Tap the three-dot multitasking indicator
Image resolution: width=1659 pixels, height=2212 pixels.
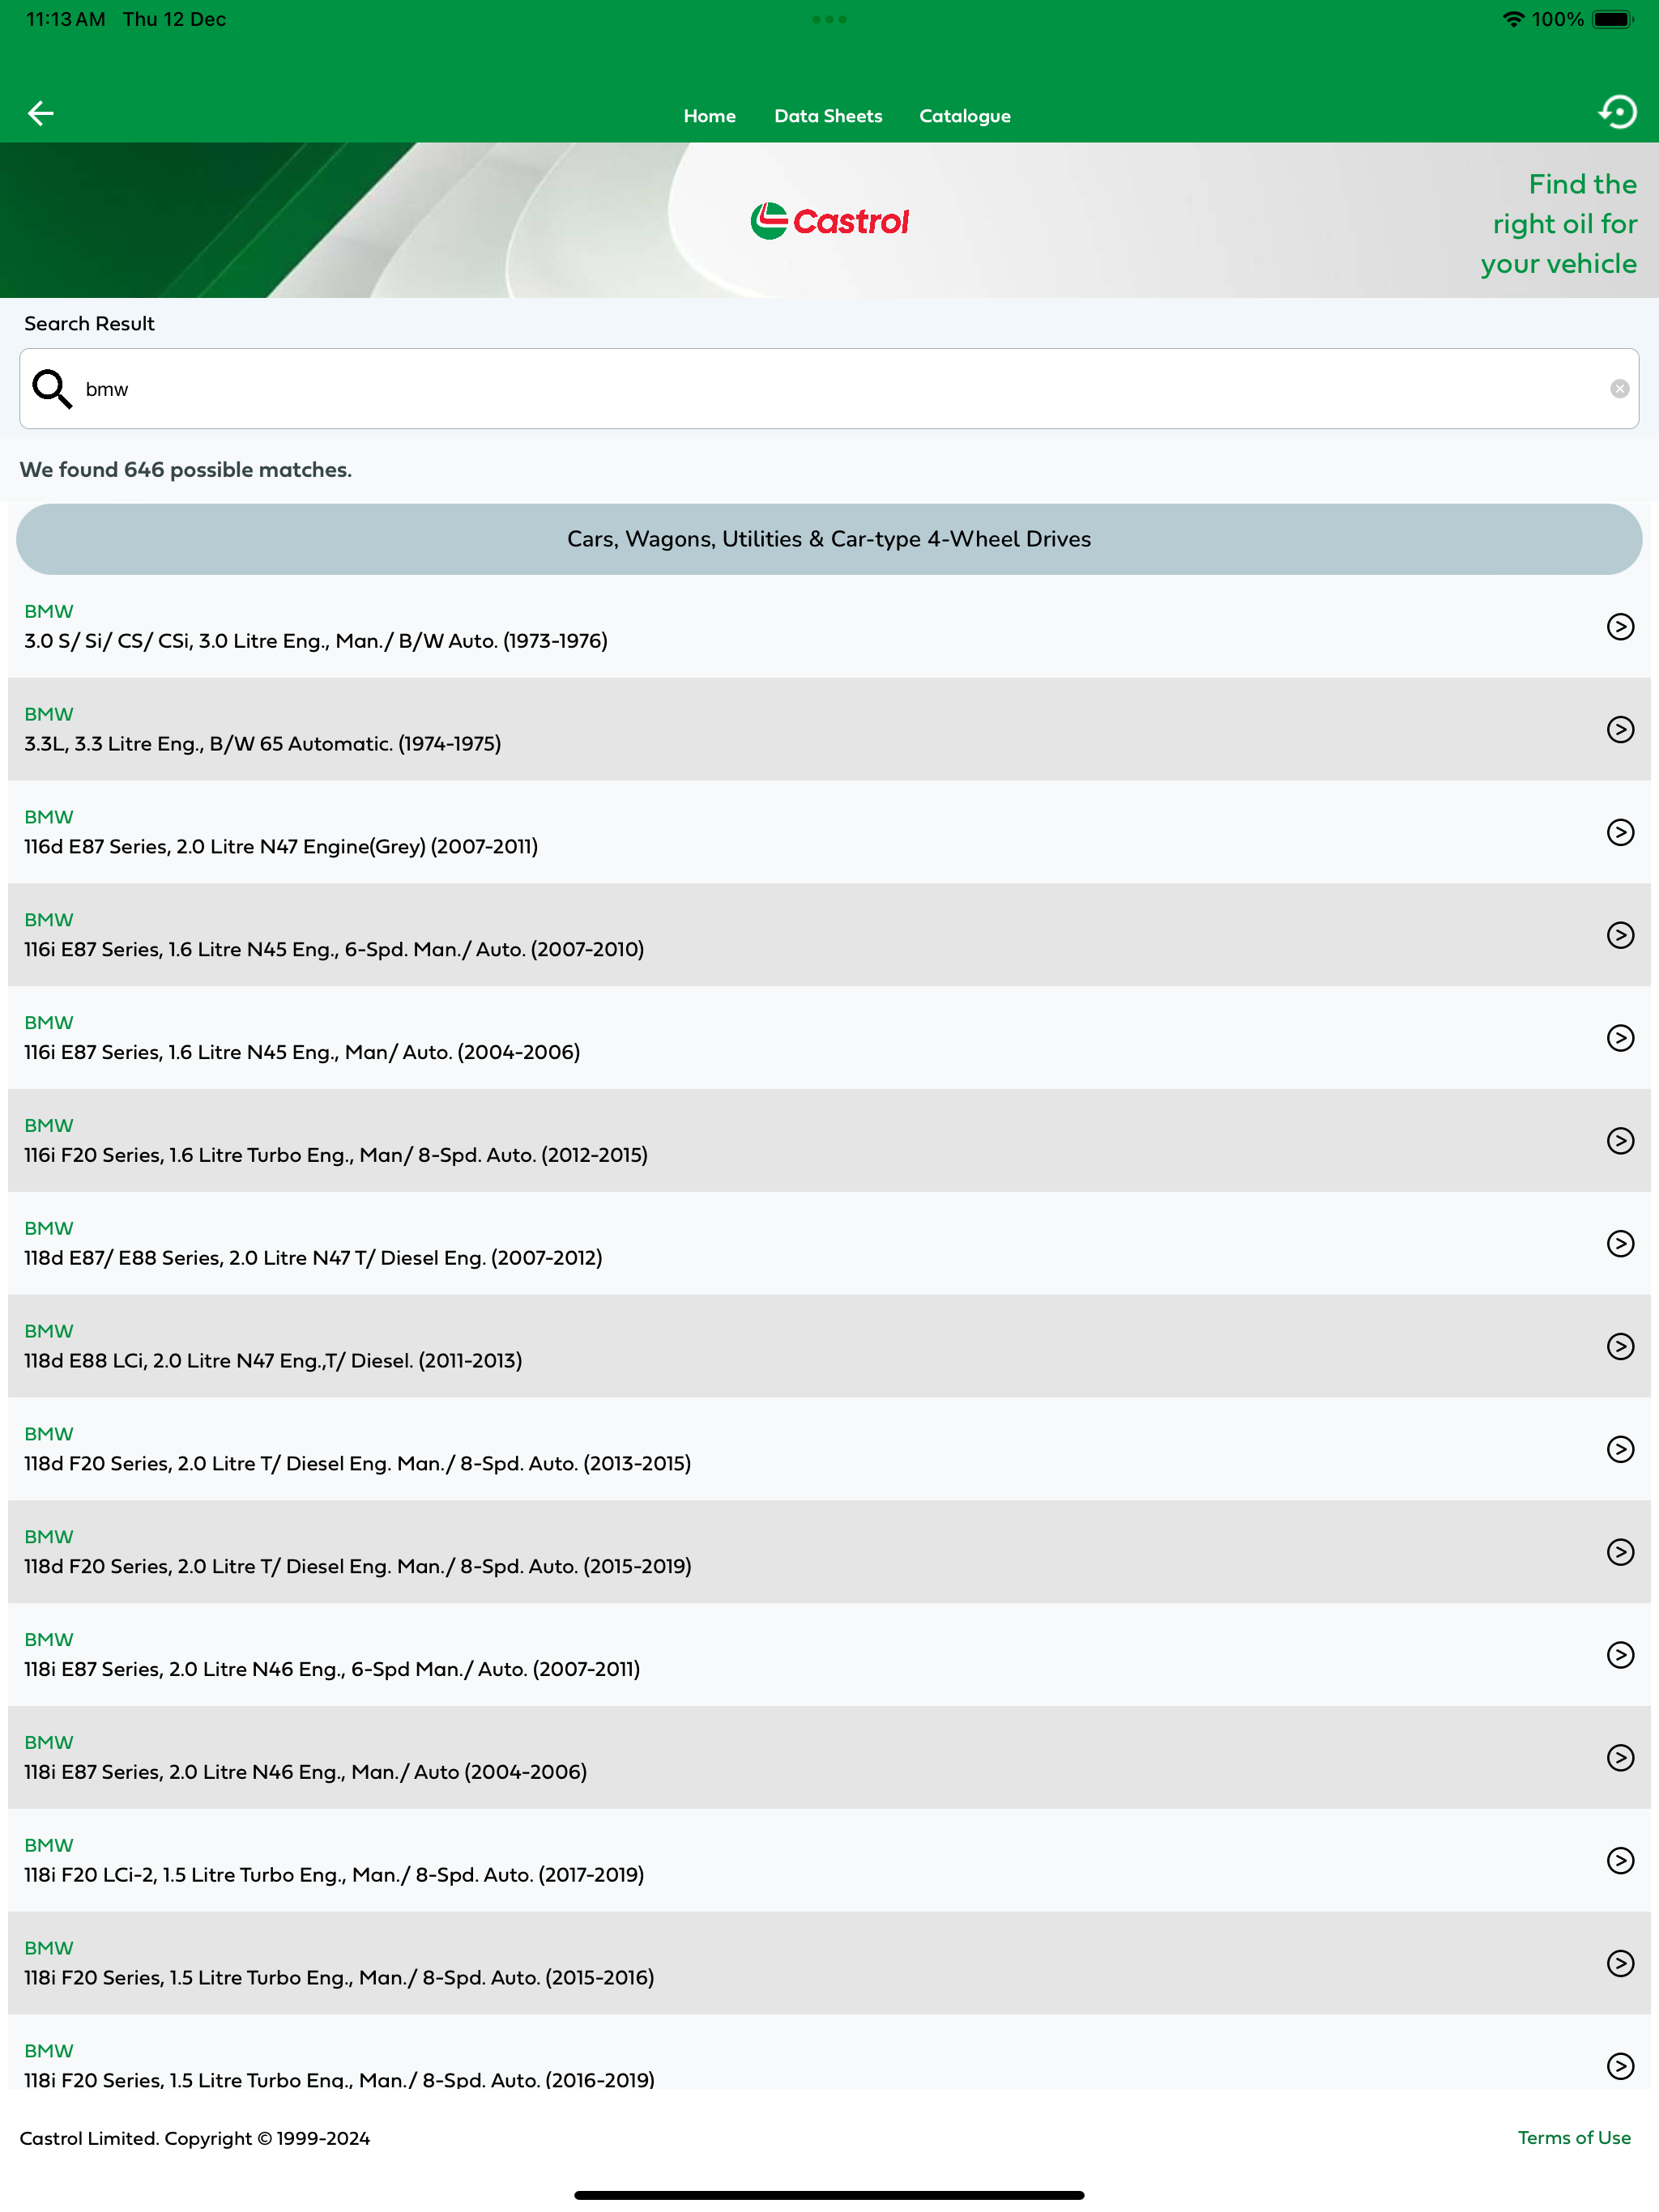(829, 19)
